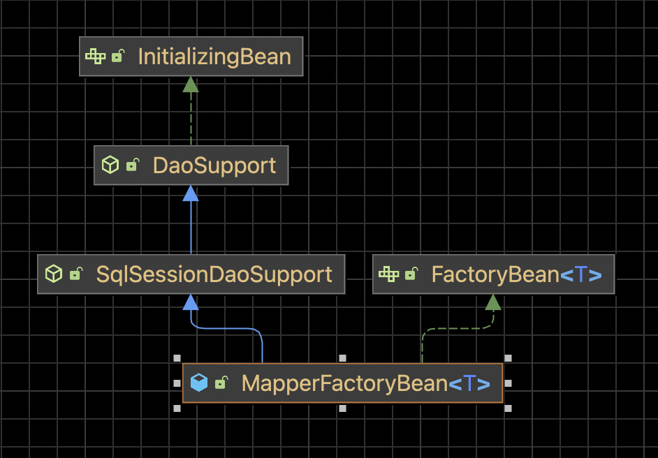Select the DaoSupport class label

click(214, 165)
